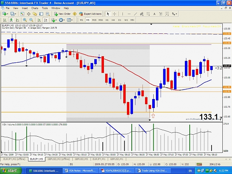Open the Indicators list dropdown
232x174 pixels.
pos(54,20)
